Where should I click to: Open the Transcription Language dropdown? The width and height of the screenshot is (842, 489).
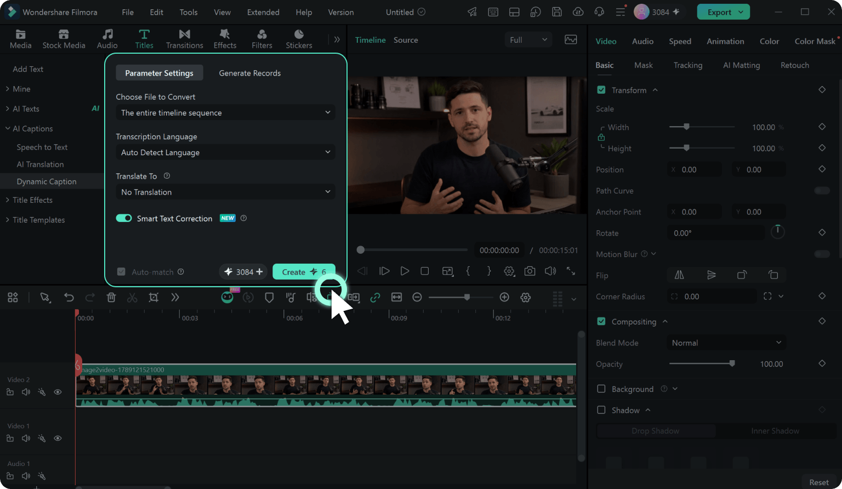pyautogui.click(x=225, y=152)
